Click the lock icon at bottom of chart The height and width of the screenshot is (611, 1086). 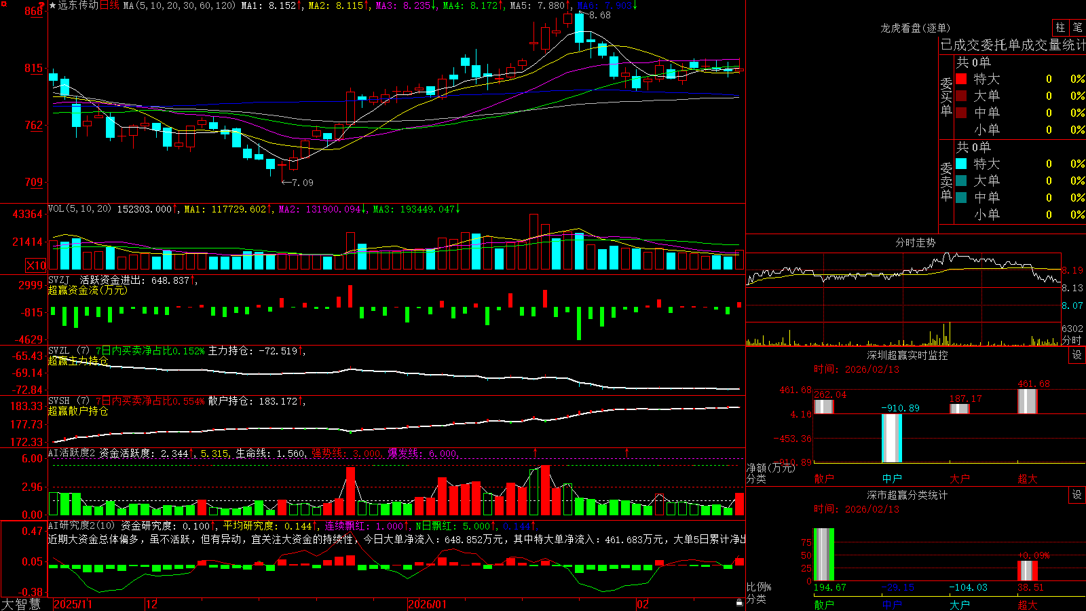[740, 603]
